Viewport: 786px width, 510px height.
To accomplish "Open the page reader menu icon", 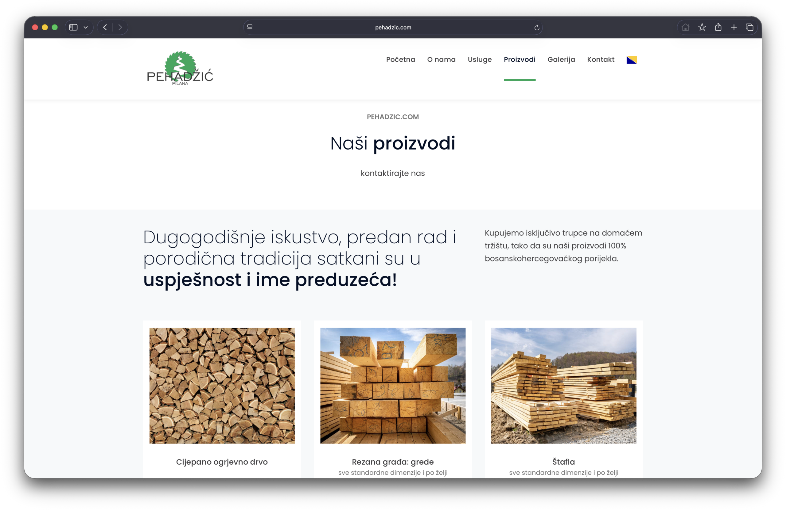I will 250,27.
